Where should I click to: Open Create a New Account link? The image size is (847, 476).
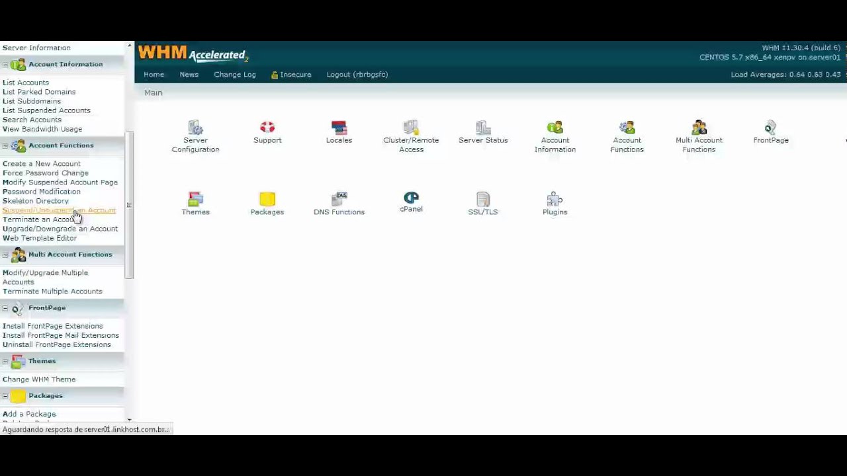(x=42, y=164)
